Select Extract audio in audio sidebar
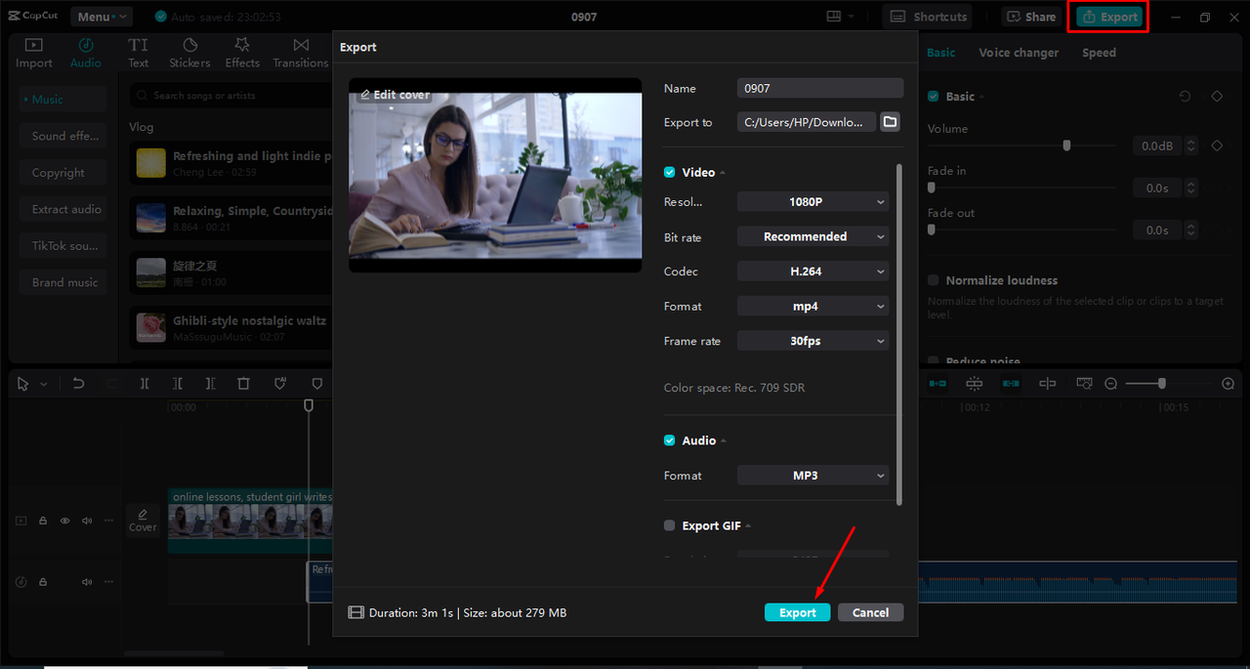The width and height of the screenshot is (1250, 669). click(63, 209)
